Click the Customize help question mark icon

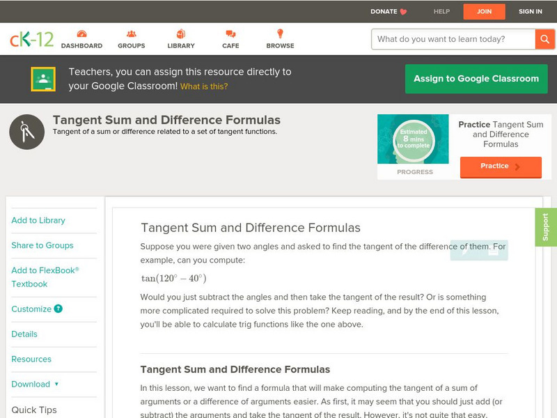[58, 309]
